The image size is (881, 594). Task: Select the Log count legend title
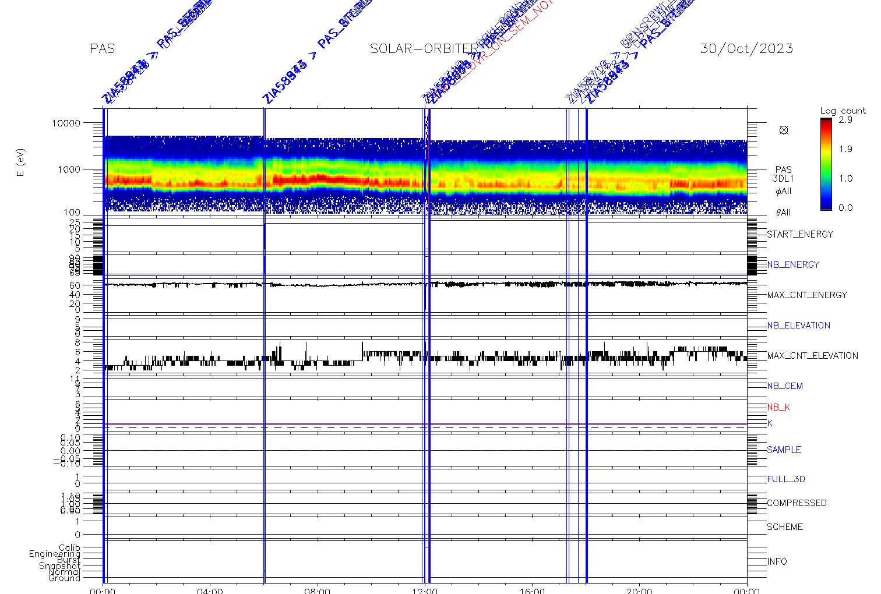[843, 110]
